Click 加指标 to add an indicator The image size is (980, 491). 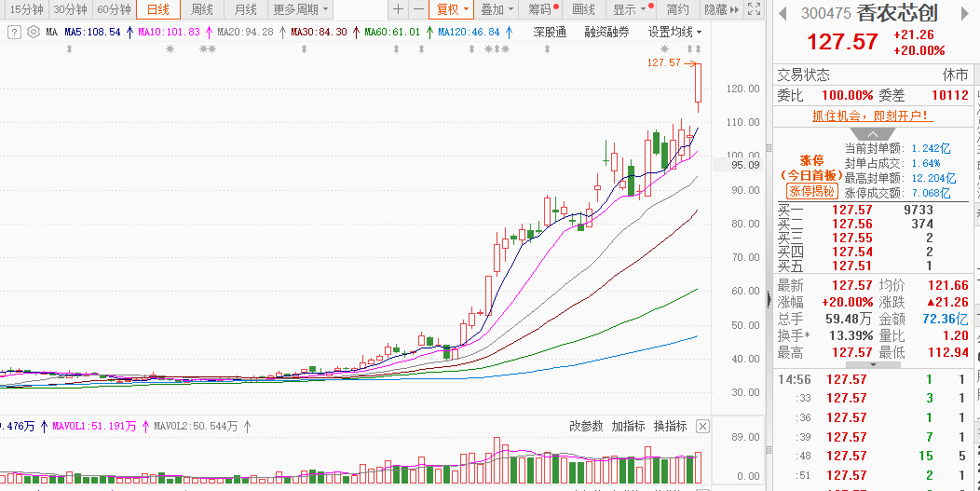coord(628,426)
